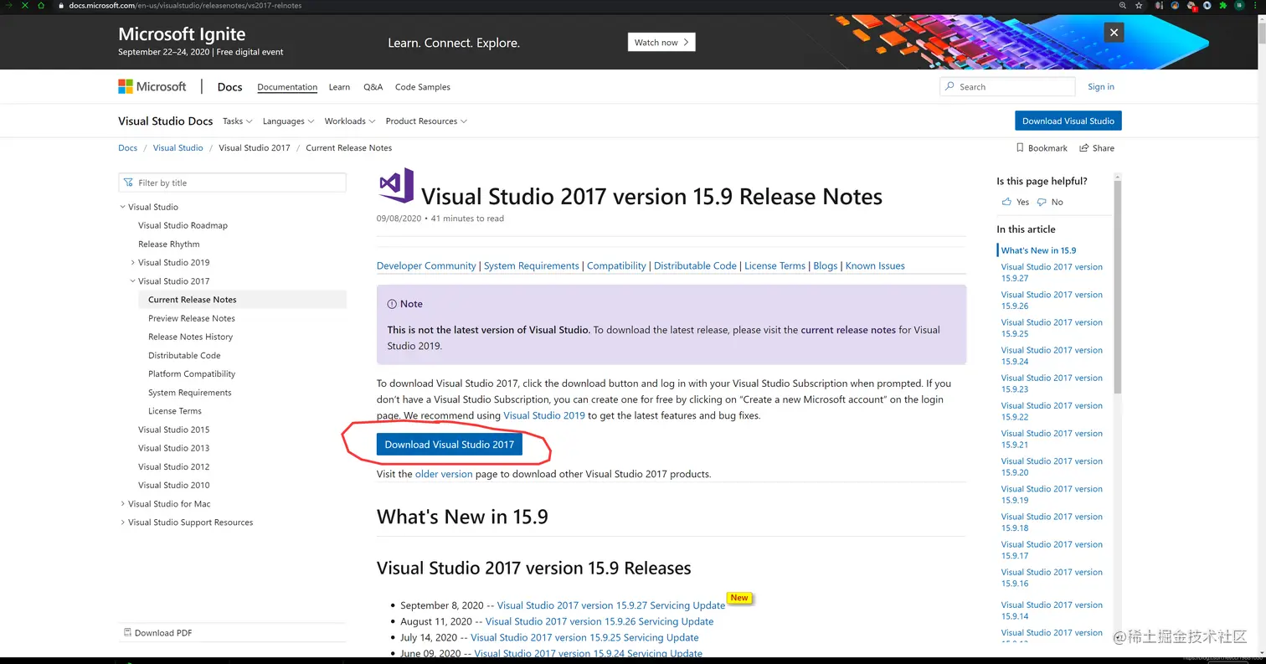The height and width of the screenshot is (664, 1266).
Task: Open the Distributable Code header link
Action: tap(695, 265)
